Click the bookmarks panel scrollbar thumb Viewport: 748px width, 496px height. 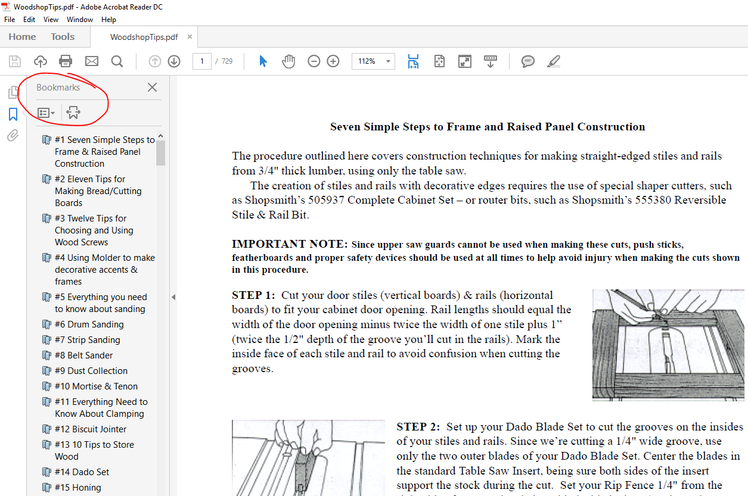pyautogui.click(x=160, y=153)
